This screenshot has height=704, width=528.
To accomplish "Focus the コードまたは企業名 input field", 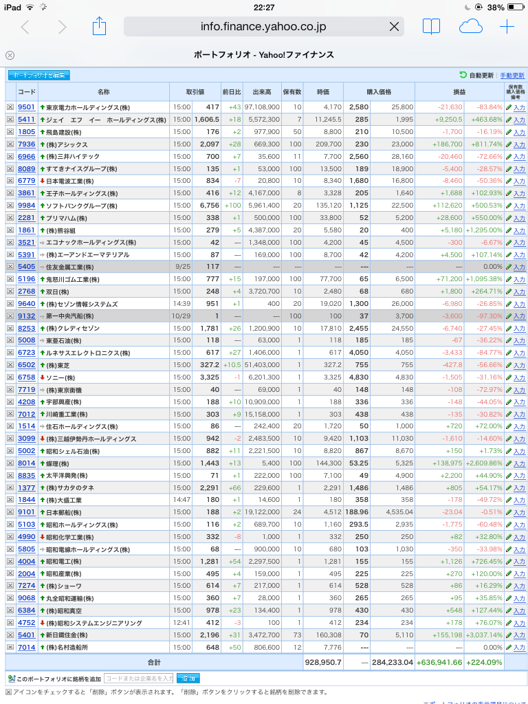I will point(139,678).
